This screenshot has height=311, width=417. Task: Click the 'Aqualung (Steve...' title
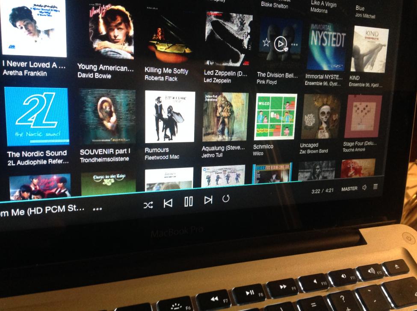223,148
